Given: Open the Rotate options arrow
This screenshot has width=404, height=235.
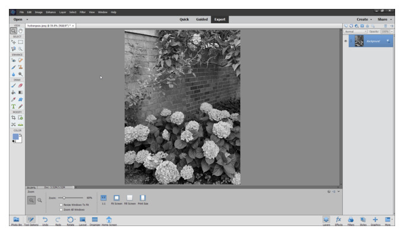Looking at the screenshot, I should (x=75, y=220).
